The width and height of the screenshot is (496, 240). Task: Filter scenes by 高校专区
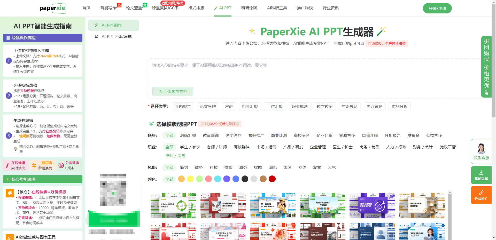302,135
